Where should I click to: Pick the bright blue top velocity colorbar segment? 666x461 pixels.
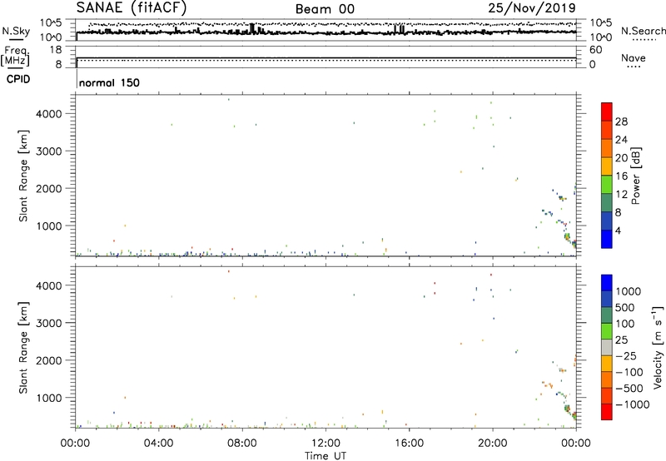point(607,283)
